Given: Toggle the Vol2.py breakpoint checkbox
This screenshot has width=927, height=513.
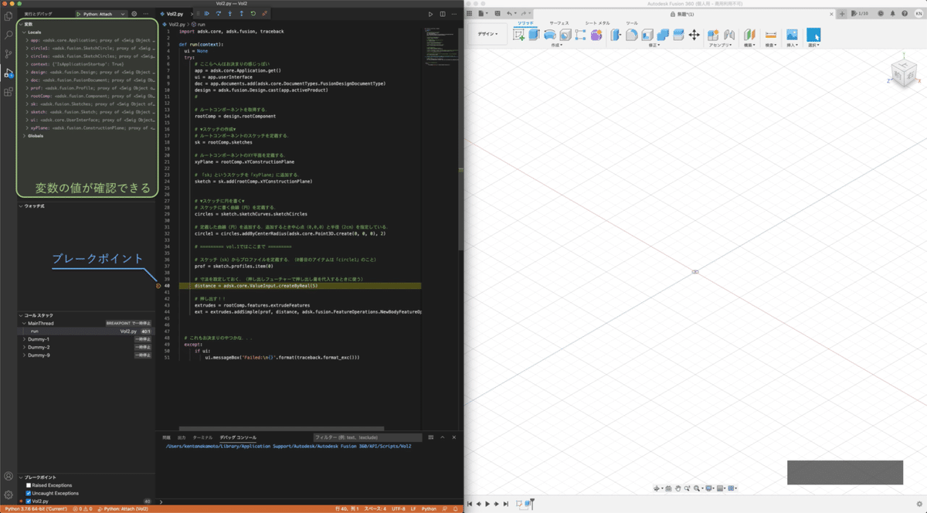Looking at the screenshot, I should 29,501.
